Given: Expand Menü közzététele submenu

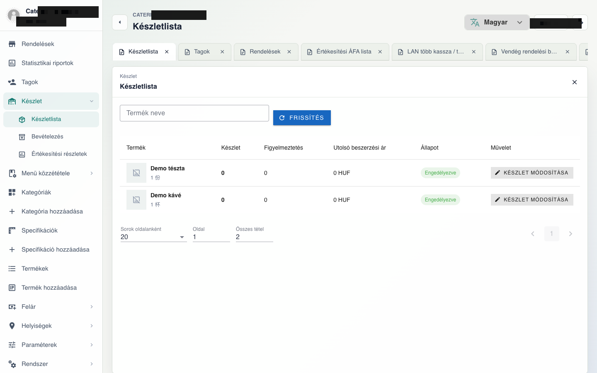Looking at the screenshot, I should (92, 173).
